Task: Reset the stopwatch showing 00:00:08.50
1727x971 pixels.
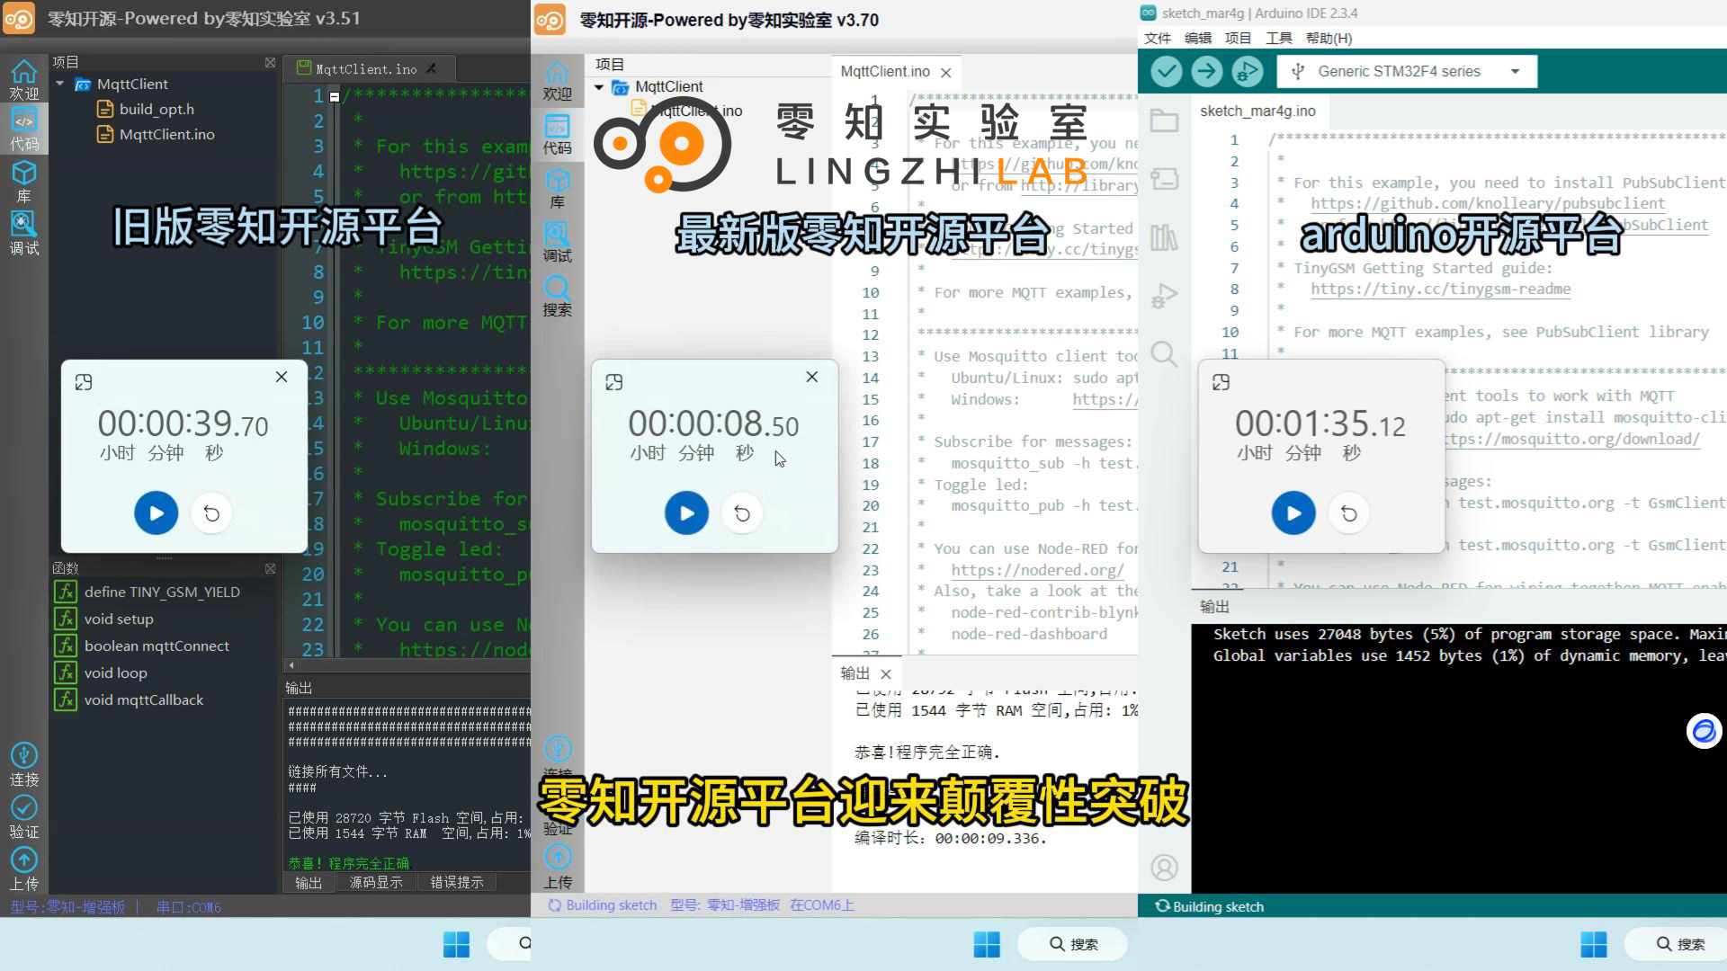Action: pyautogui.click(x=743, y=513)
